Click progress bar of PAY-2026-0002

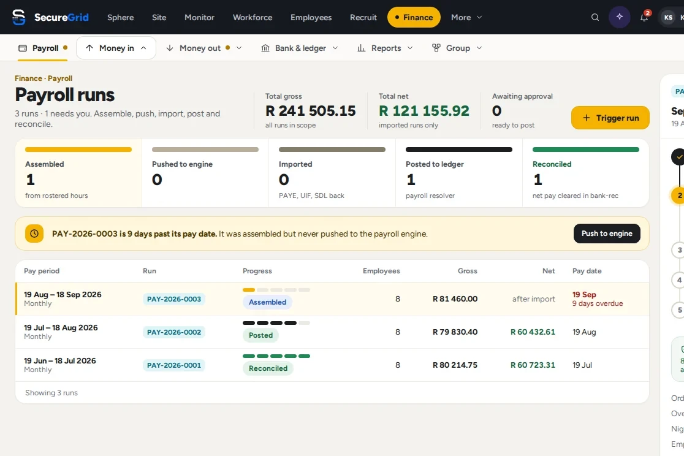(x=276, y=323)
